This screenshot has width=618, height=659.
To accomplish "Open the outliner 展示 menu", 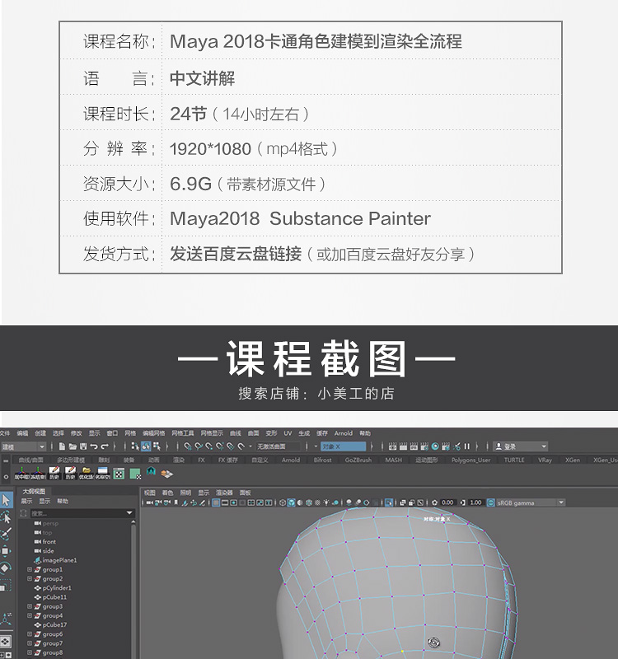I will pyautogui.click(x=26, y=501).
